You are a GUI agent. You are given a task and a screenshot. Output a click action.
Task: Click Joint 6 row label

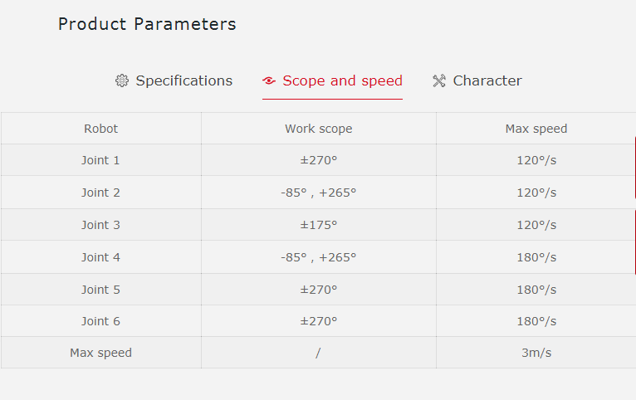[x=100, y=321]
